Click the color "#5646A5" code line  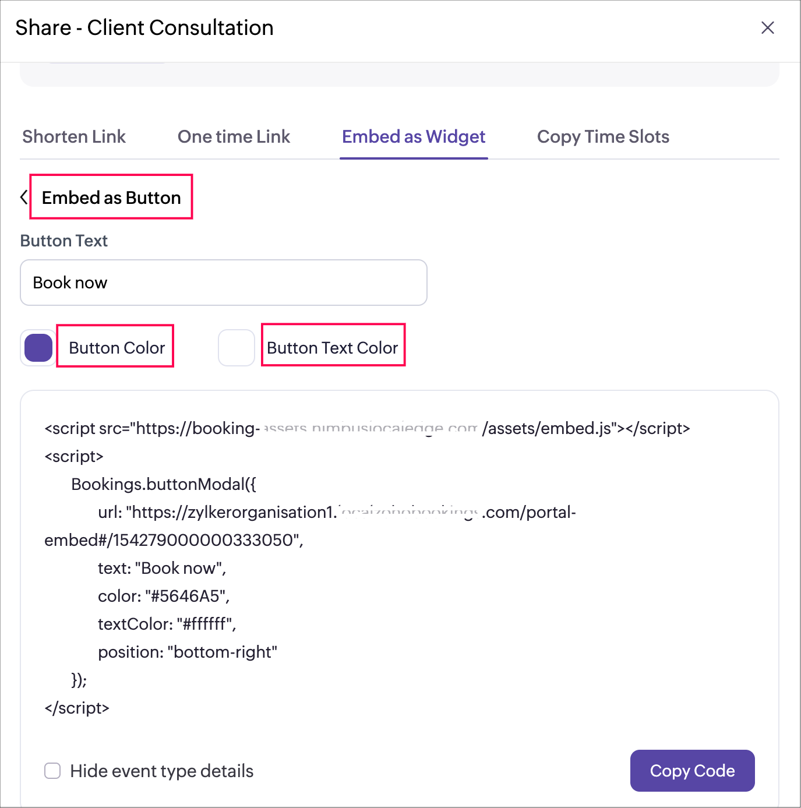(x=164, y=596)
